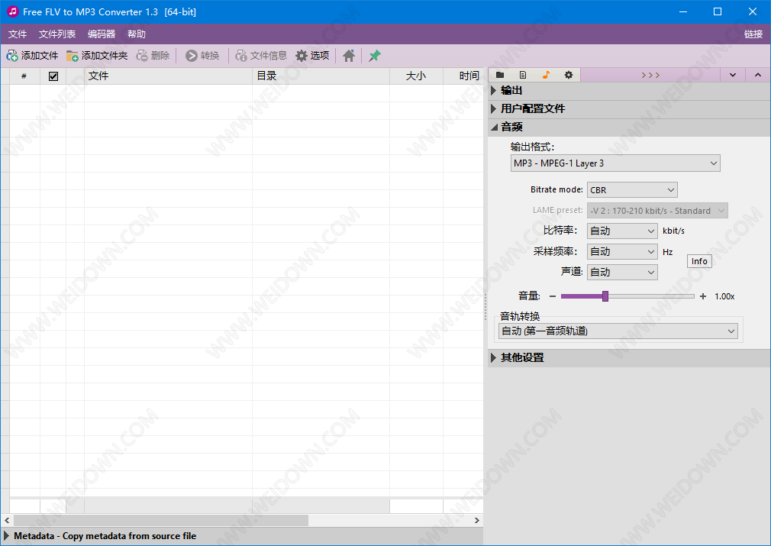The image size is (771, 546).
Task: Maximize the converter window
Action: pyautogui.click(x=718, y=11)
